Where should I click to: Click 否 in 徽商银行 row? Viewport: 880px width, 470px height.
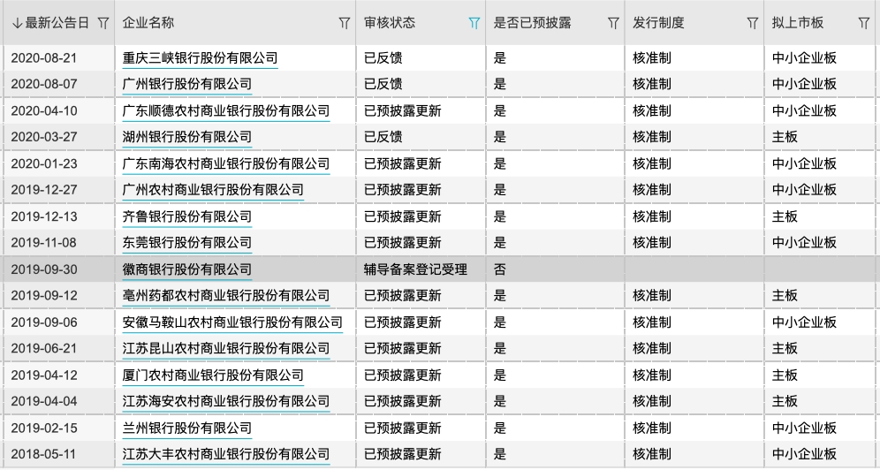pos(499,269)
